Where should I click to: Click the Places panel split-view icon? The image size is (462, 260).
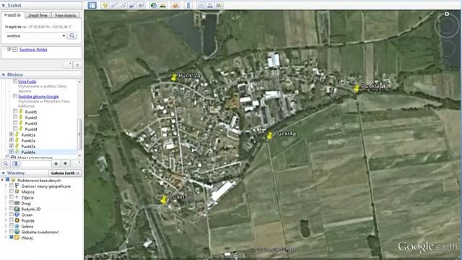point(15,164)
